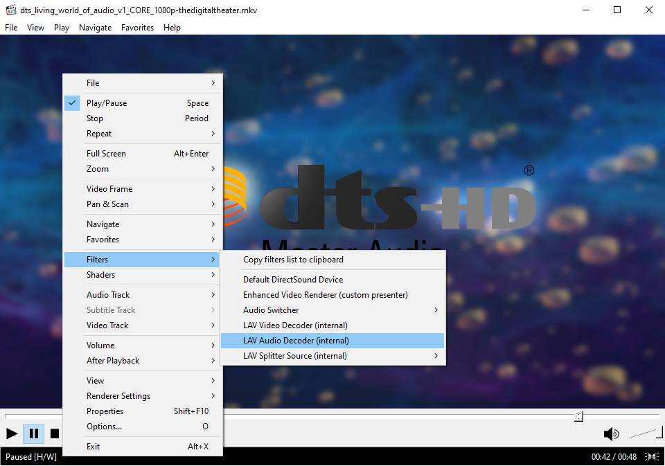Viewport: 665px width, 466px height.
Task: Expand the Shaders submenu
Action: (143, 275)
